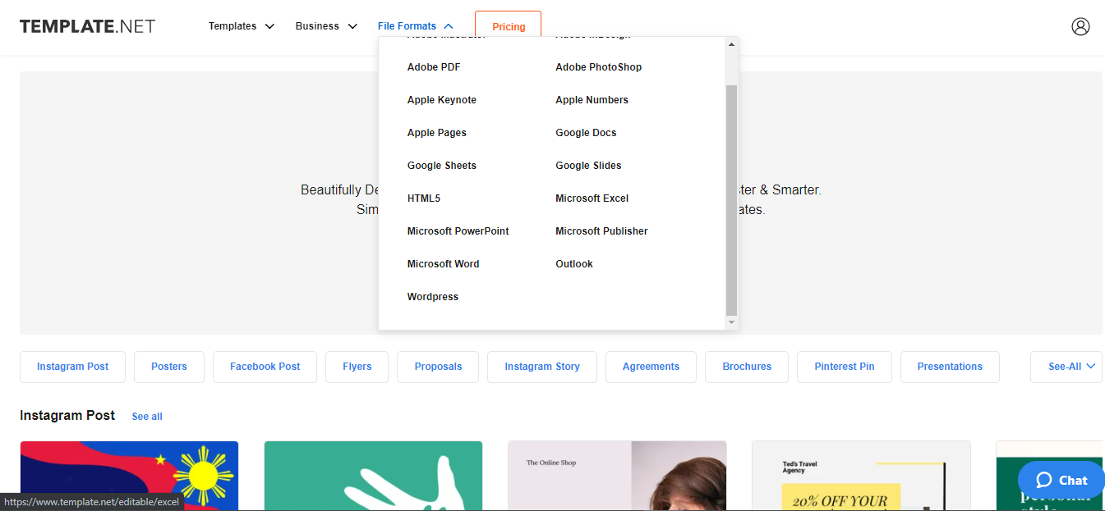The width and height of the screenshot is (1105, 511).
Task: Click See all link beside Instagram Post
Action: pos(147,417)
